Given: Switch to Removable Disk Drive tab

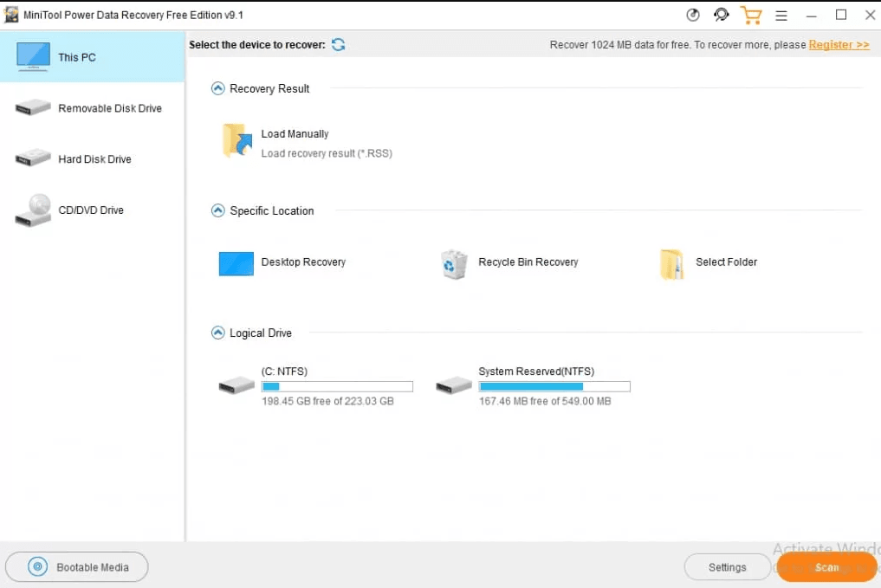Looking at the screenshot, I should coord(92,108).
